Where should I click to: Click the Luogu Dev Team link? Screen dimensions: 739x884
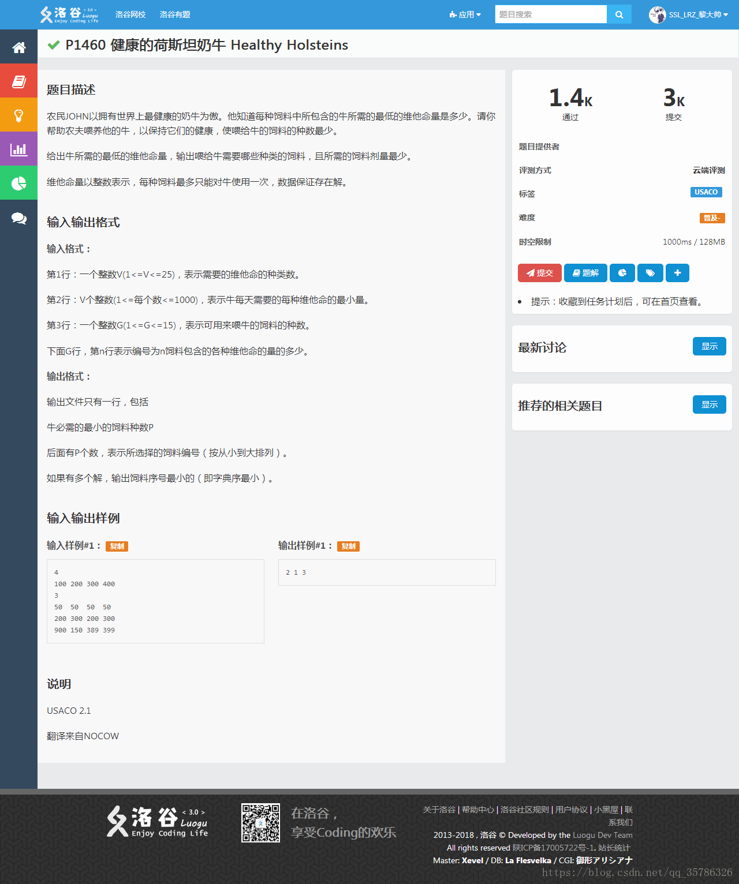[603, 835]
